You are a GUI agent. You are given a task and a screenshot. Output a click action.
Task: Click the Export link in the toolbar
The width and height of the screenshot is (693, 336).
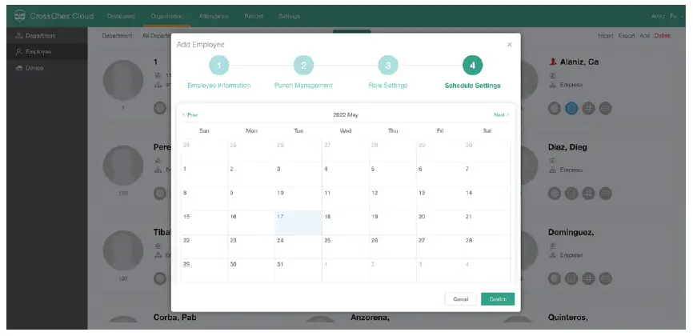pos(627,36)
